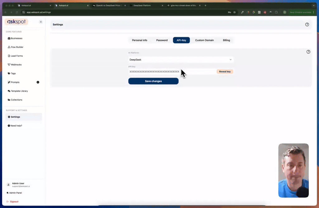Sign out via the Signout link
319x208 pixels.
pyautogui.click(x=12, y=201)
